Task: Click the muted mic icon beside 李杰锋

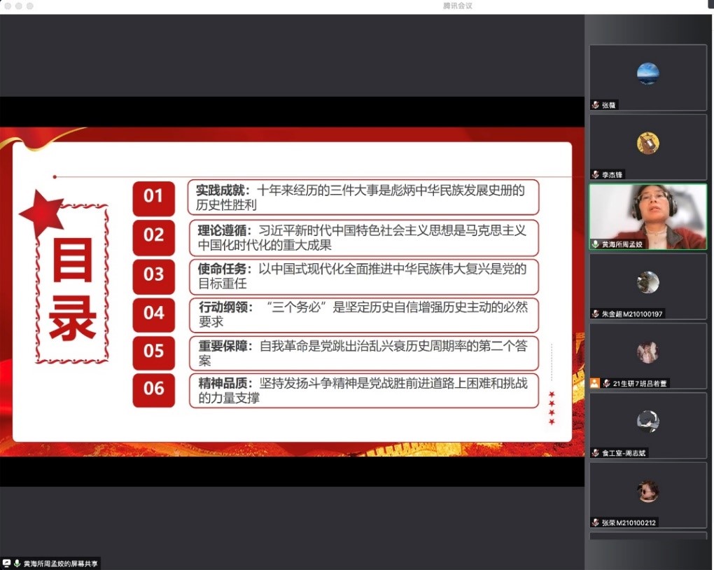Action: click(x=596, y=174)
